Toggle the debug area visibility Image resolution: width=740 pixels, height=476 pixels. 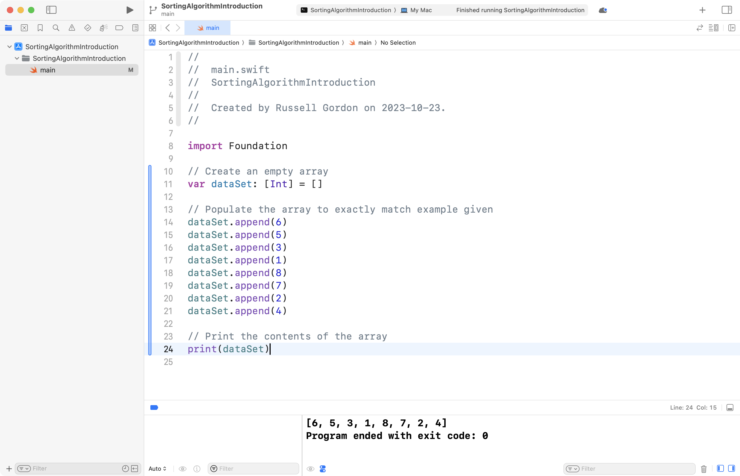coord(730,408)
